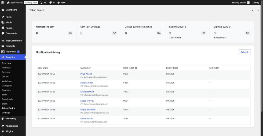263x136 pixels.
Task: Click the Debug toolbar item
Action: click(256, 2)
